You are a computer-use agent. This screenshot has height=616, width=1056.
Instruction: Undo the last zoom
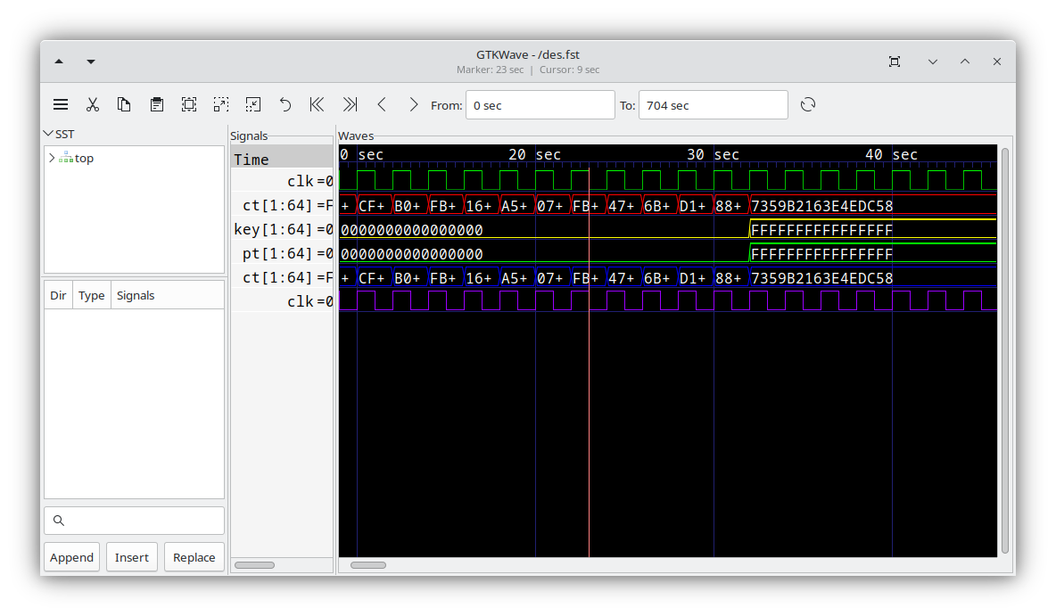[285, 104]
